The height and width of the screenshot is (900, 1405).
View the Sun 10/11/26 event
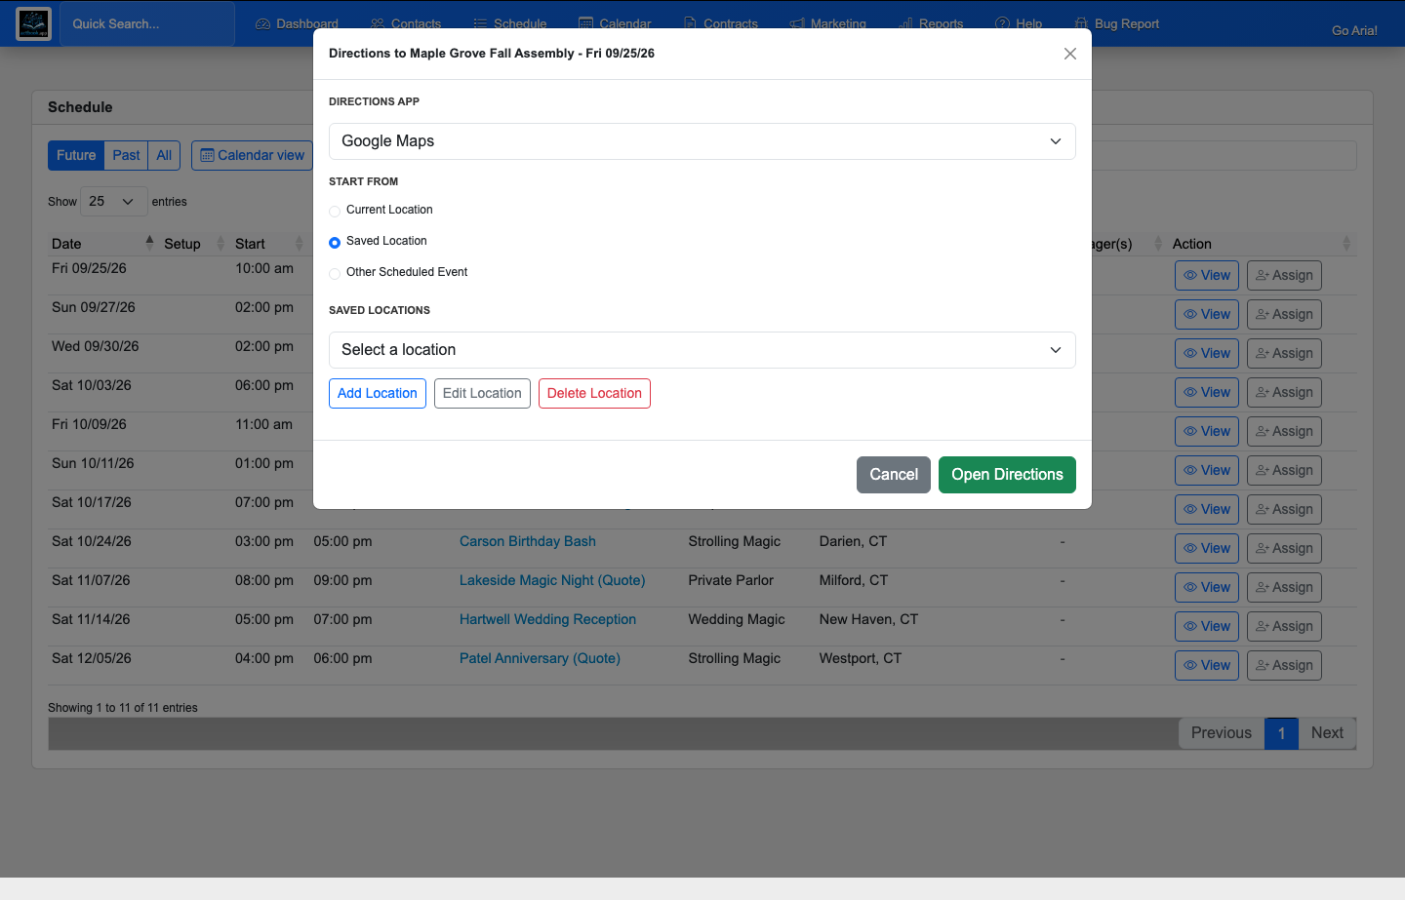pos(1207,471)
